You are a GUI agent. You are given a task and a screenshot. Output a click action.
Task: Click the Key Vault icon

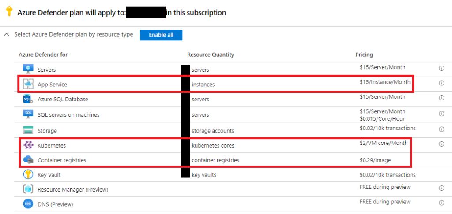point(28,175)
